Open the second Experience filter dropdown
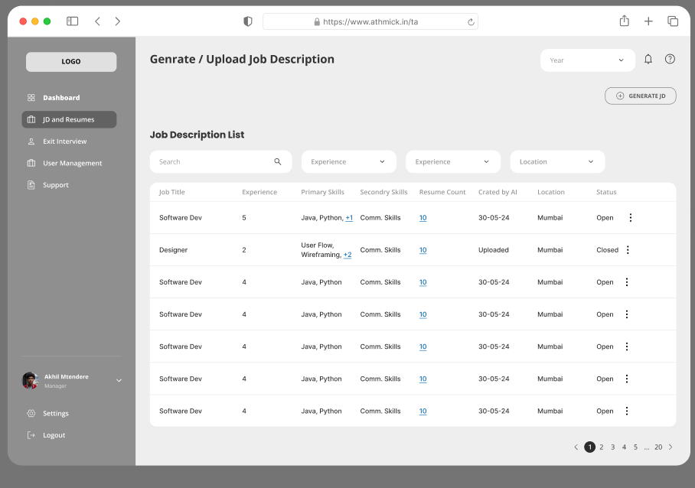This screenshot has height=488, width=695. click(453, 161)
